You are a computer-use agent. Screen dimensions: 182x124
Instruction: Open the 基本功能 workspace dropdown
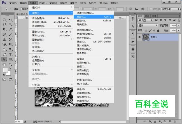(x=170, y=9)
